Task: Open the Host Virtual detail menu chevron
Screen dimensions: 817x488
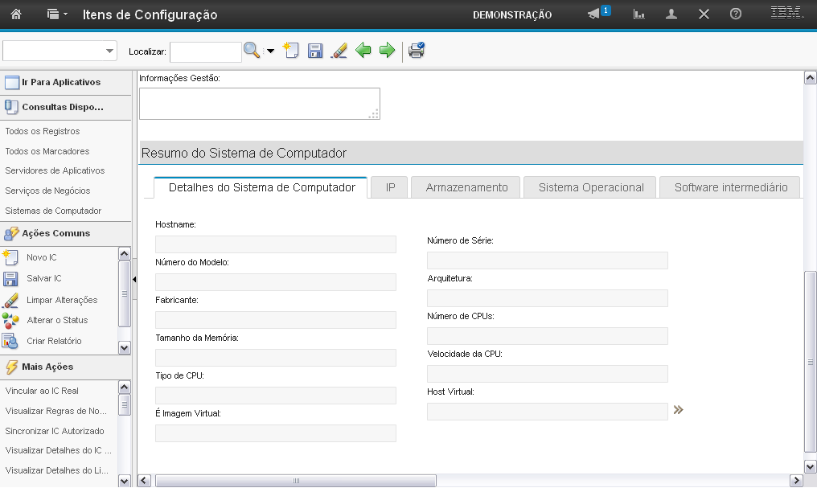Action: click(x=678, y=410)
